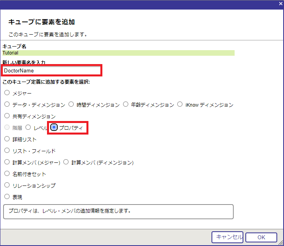Select the データ・ディメンション radio option
284x246 pixels.
click(x=7, y=104)
